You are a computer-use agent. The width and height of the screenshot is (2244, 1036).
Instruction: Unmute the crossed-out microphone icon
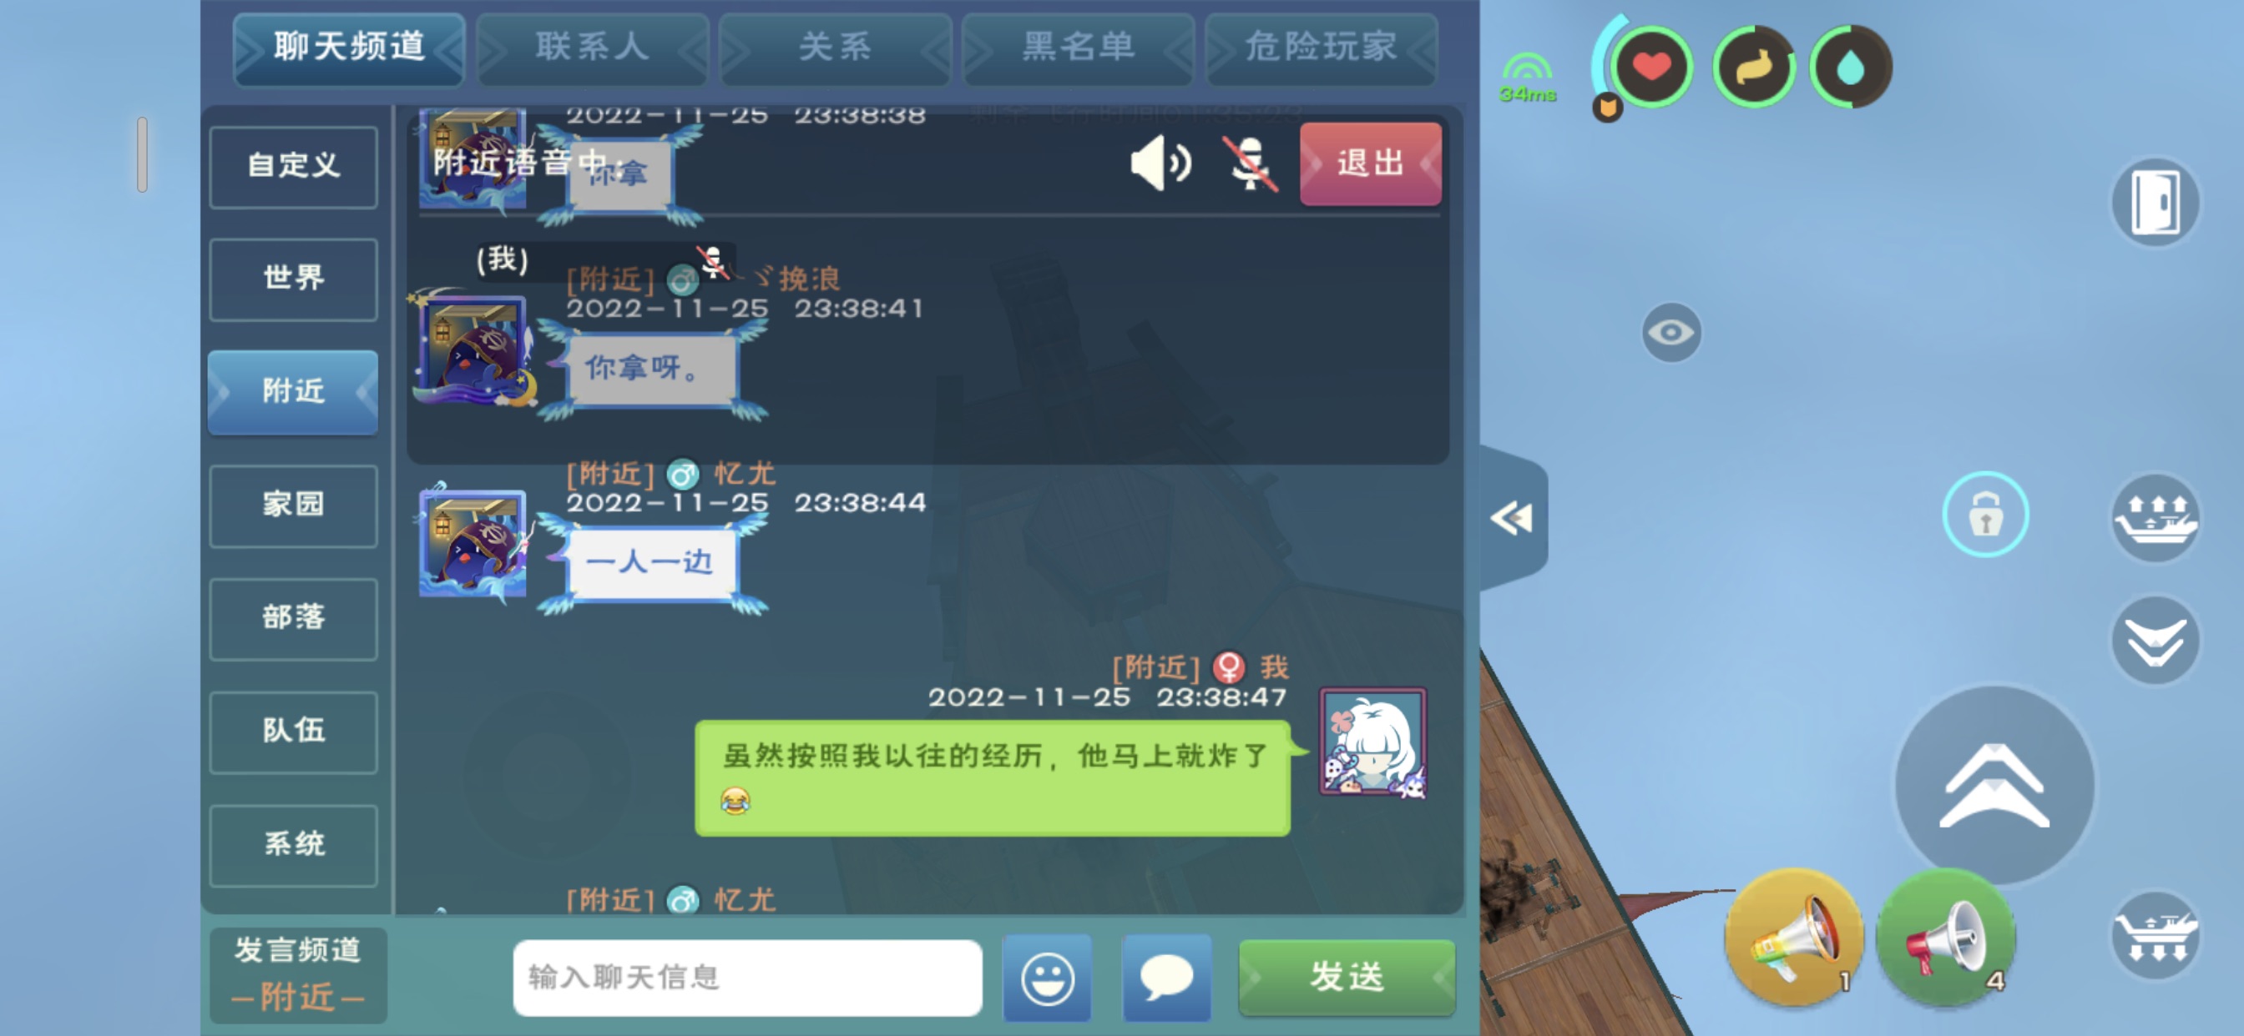[1250, 163]
